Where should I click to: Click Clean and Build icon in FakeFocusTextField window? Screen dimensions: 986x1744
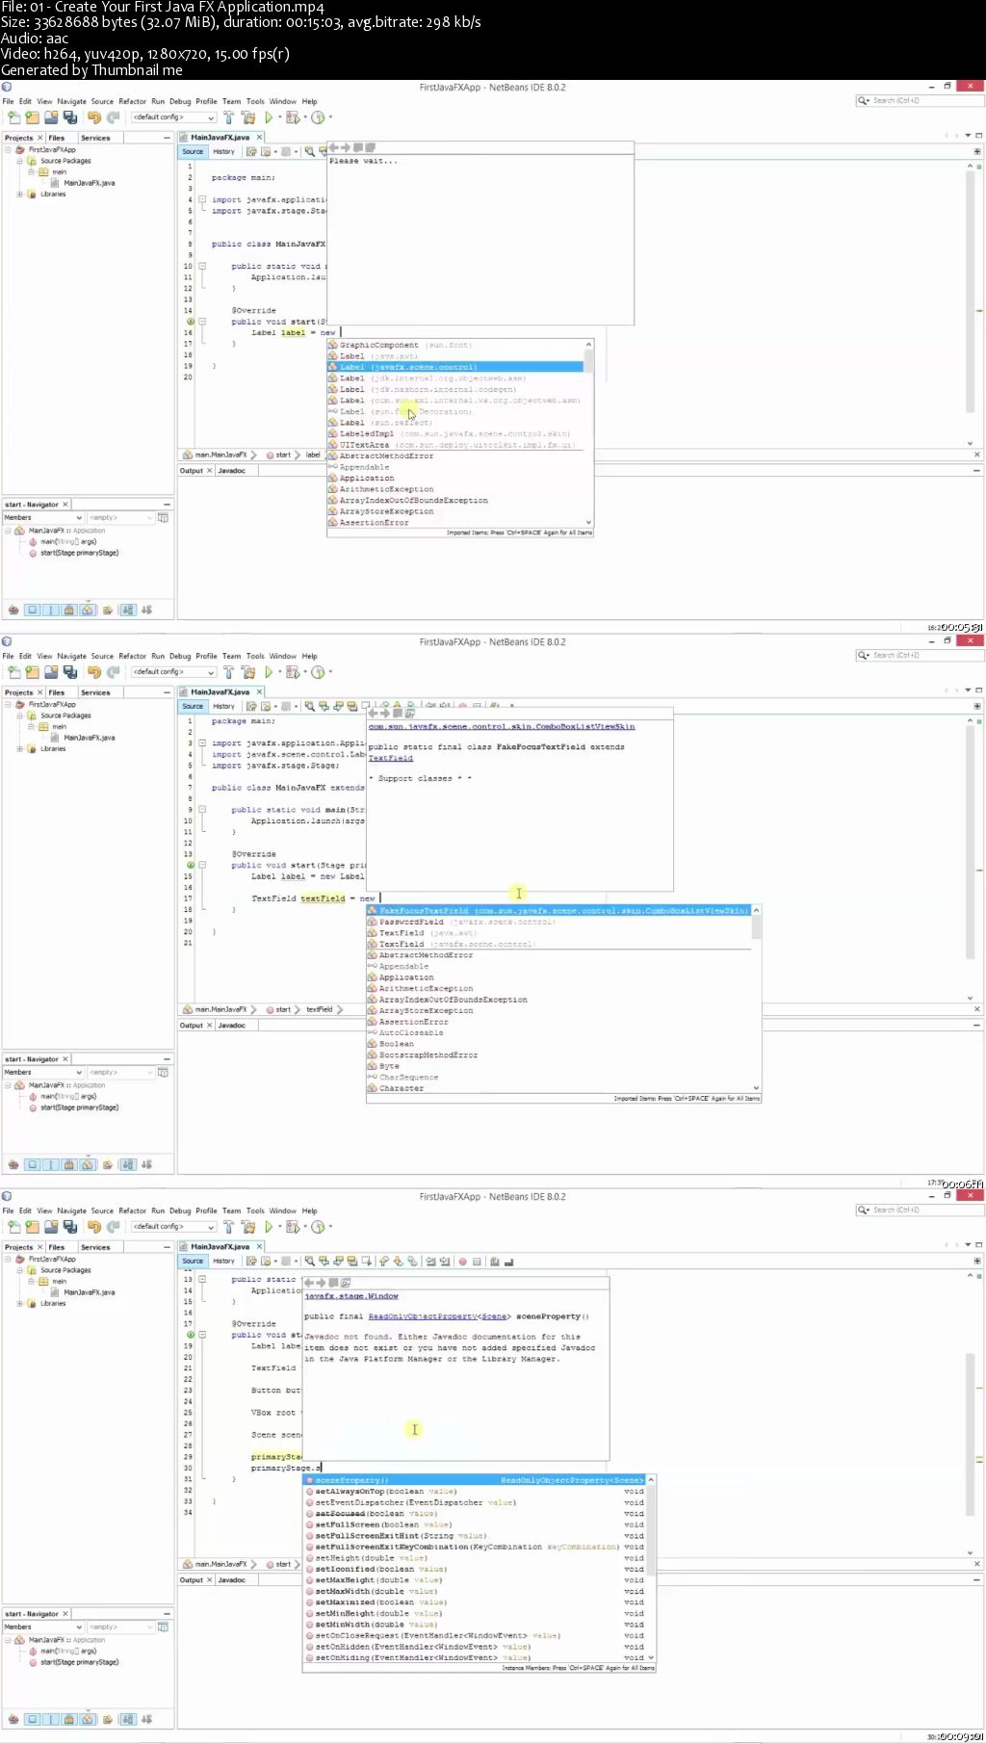(248, 672)
